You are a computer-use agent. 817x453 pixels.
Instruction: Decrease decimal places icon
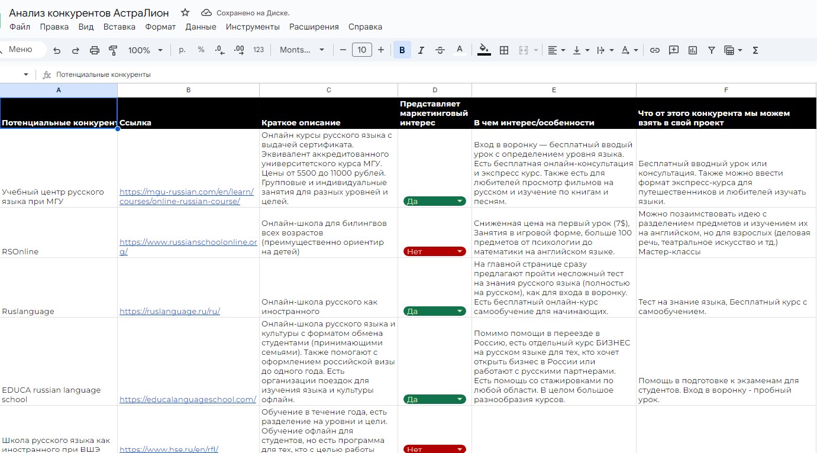220,50
